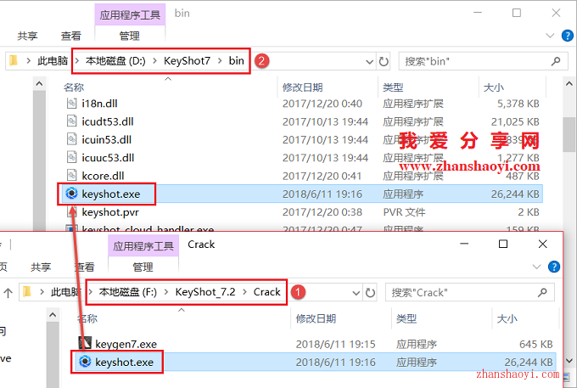The height and width of the screenshot is (388, 577).
Task: Select i18n.dll file name
Action: 99,104
